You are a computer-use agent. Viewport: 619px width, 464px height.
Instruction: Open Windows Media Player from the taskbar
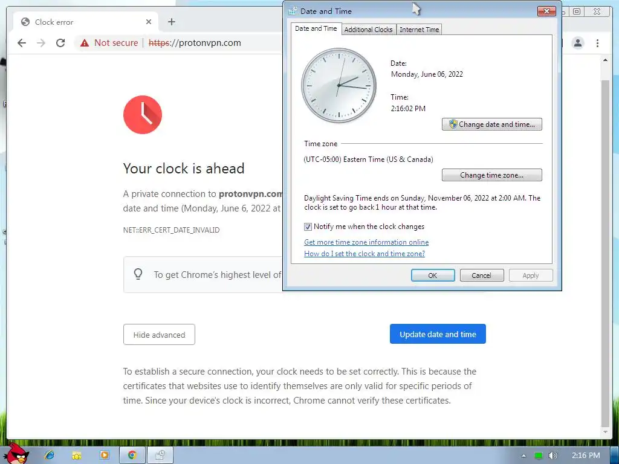[x=104, y=455]
